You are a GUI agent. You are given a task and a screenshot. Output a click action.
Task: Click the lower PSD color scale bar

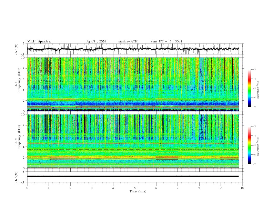(x=249, y=145)
